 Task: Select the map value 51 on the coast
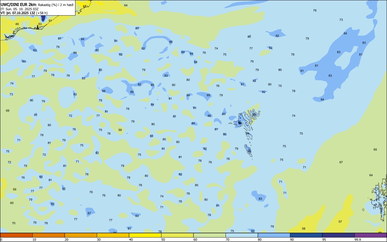tap(50, 21)
